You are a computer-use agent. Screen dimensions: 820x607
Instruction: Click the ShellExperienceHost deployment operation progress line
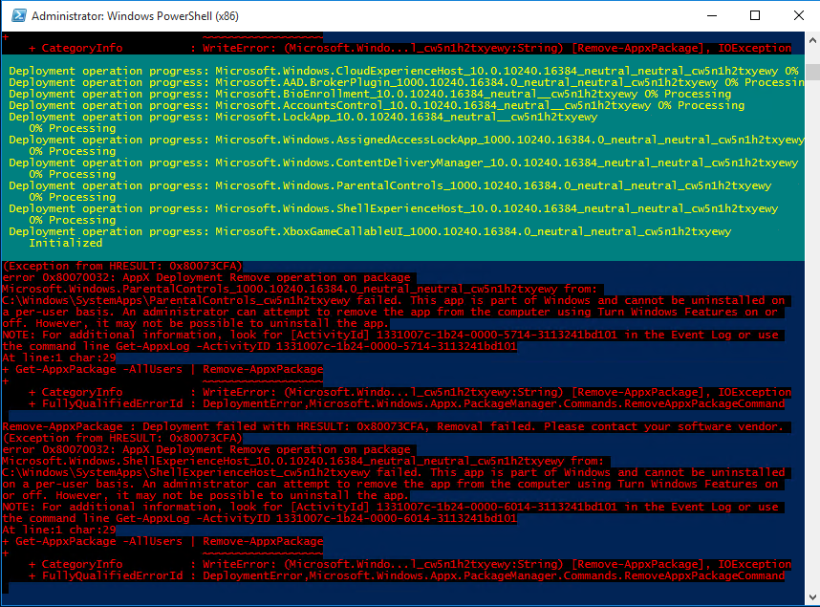pyautogui.click(x=393, y=209)
